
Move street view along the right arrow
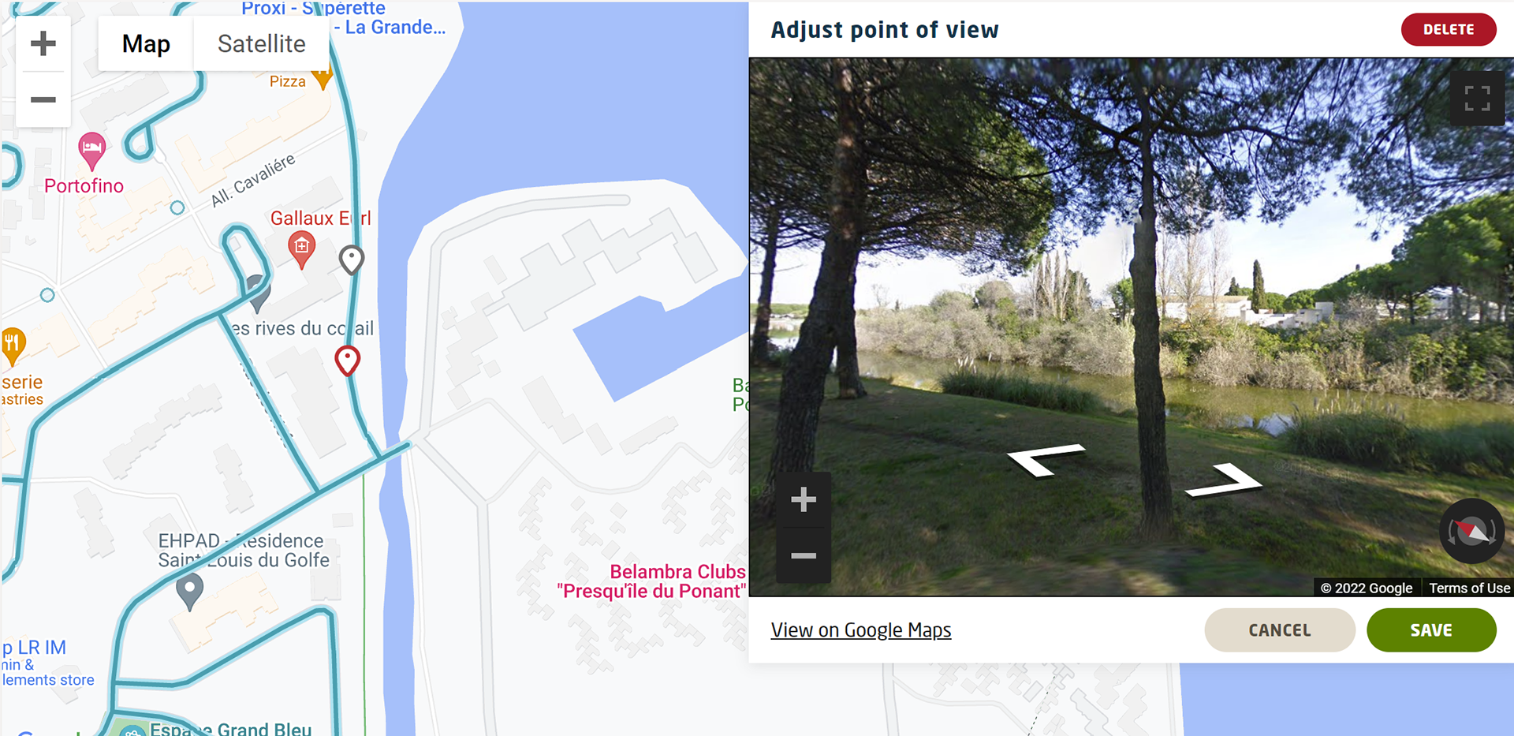click(1224, 481)
